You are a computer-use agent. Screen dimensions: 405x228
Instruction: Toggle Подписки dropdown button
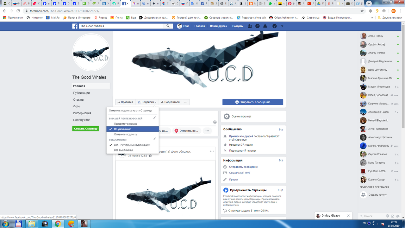147,102
